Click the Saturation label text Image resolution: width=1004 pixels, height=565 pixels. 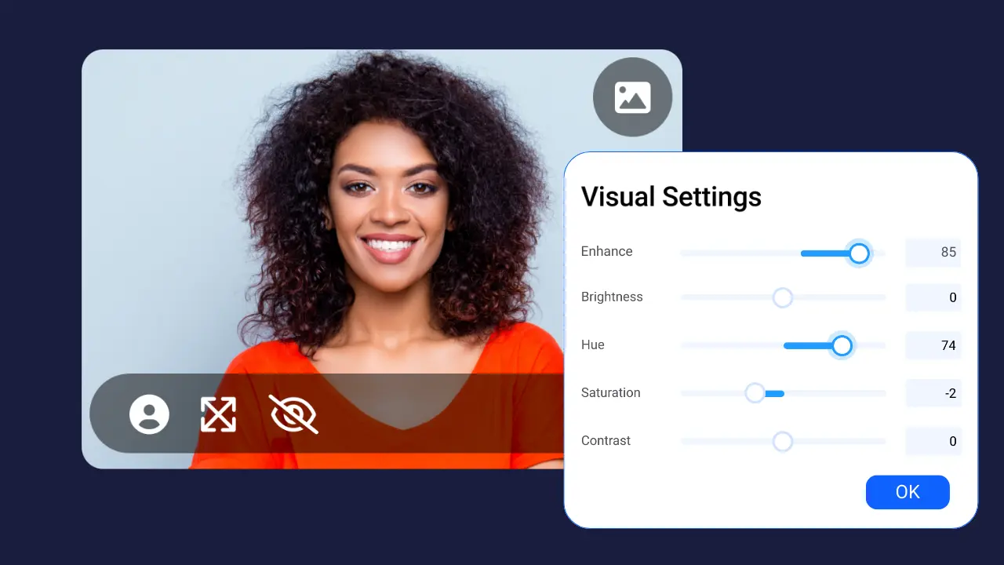(610, 392)
